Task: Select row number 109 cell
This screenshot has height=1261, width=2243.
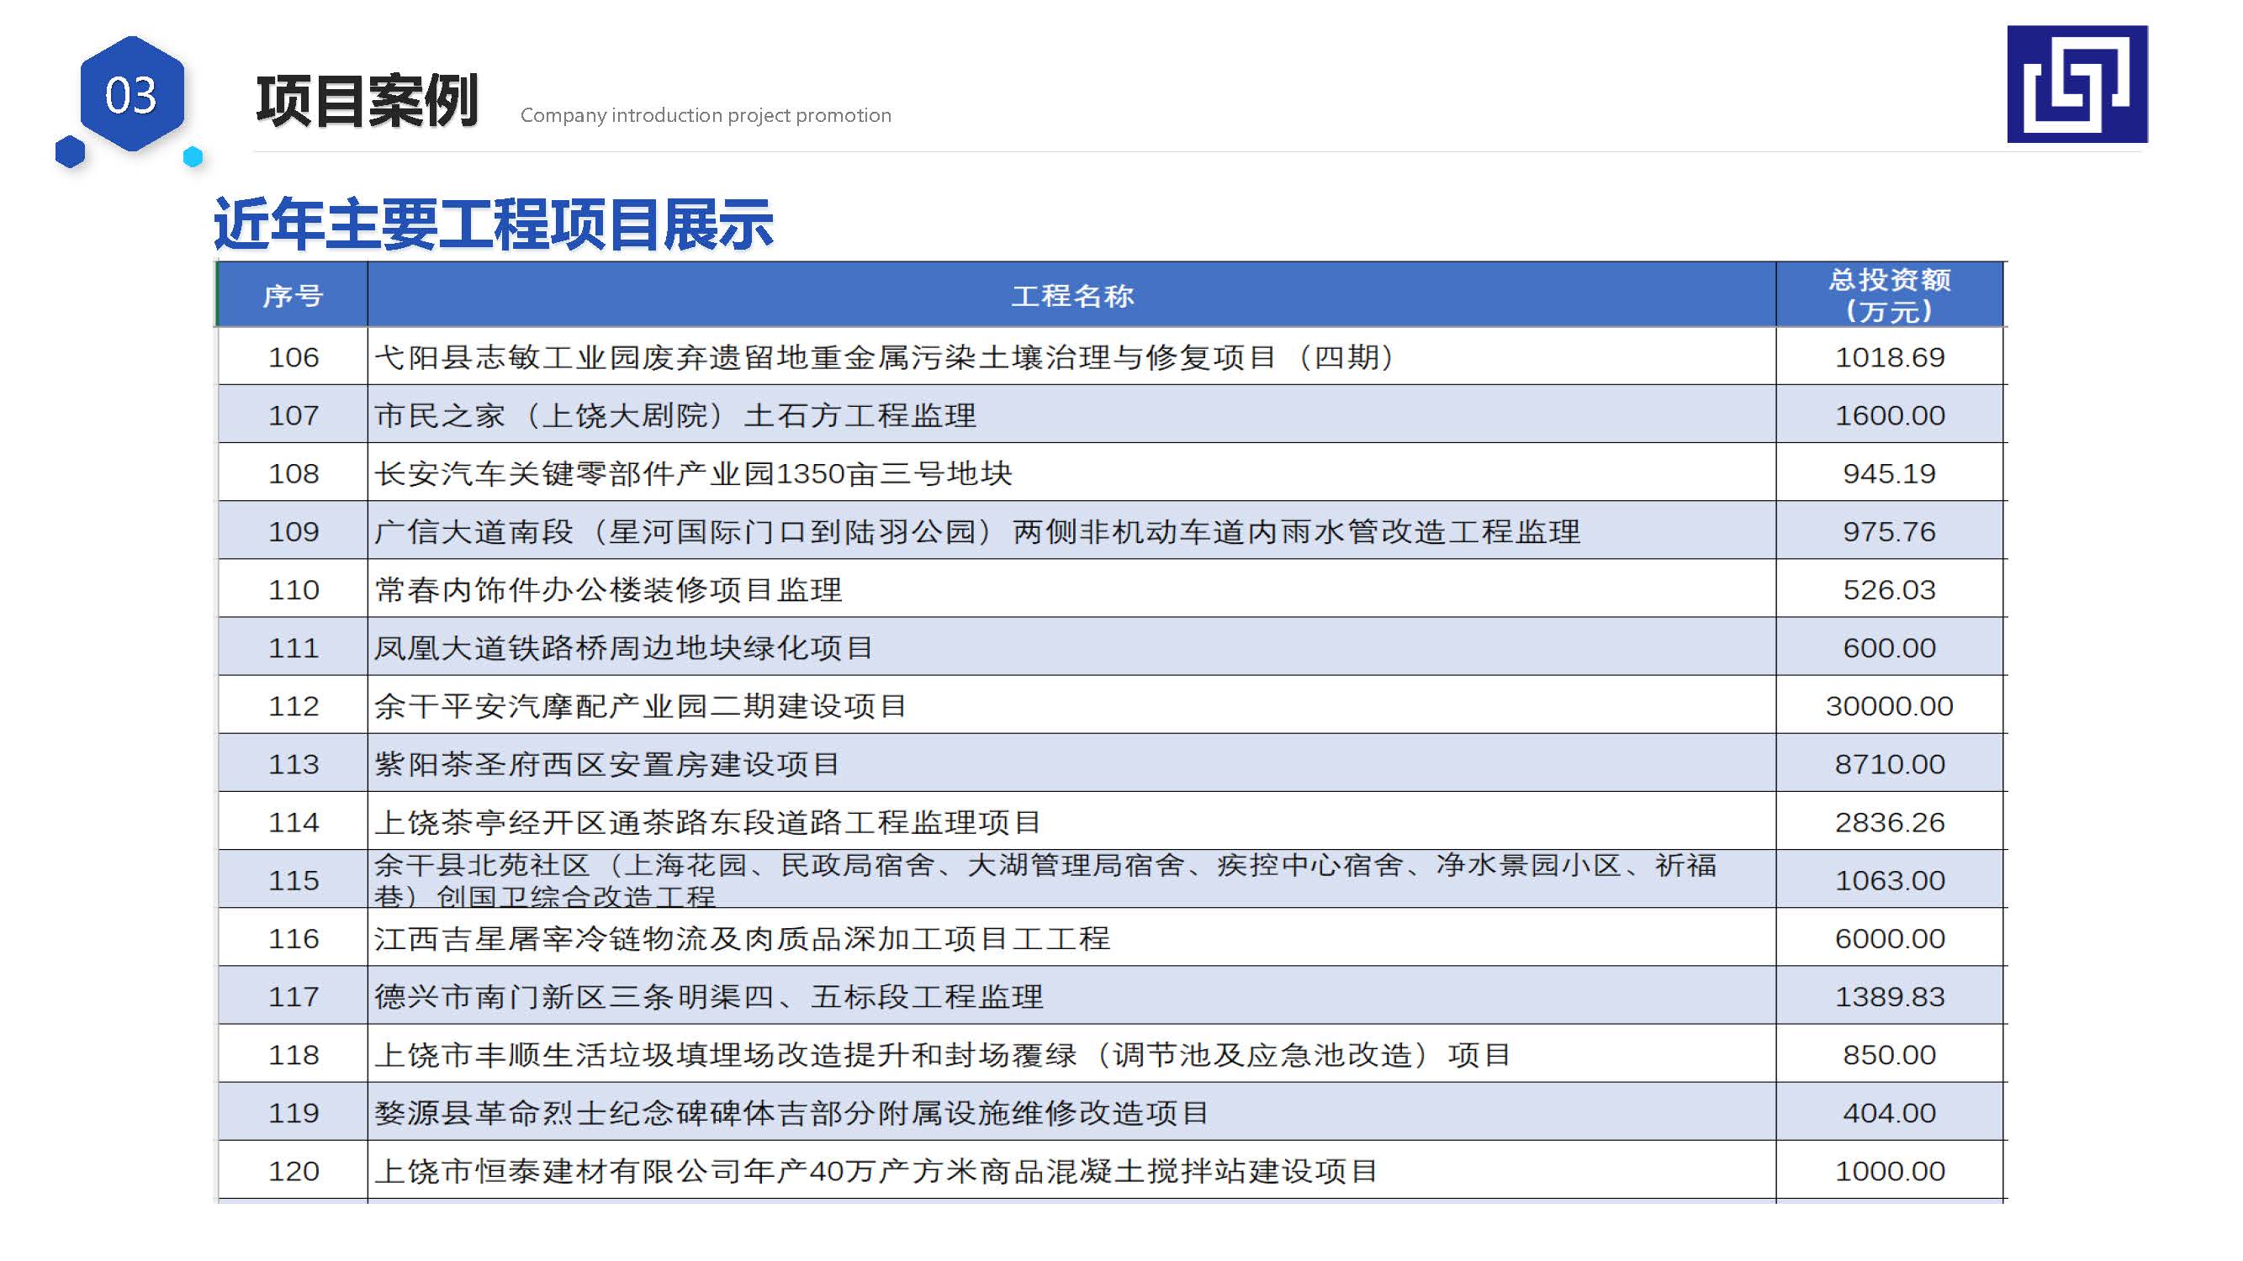Action: [x=293, y=530]
